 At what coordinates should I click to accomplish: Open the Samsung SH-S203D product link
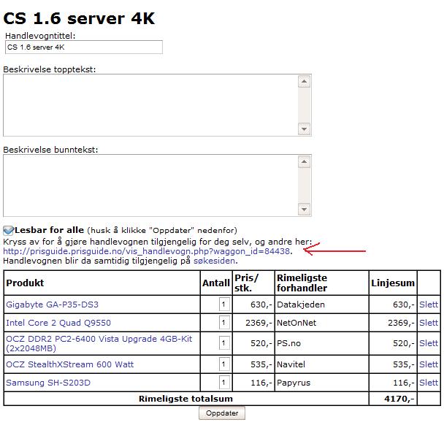click(x=48, y=383)
